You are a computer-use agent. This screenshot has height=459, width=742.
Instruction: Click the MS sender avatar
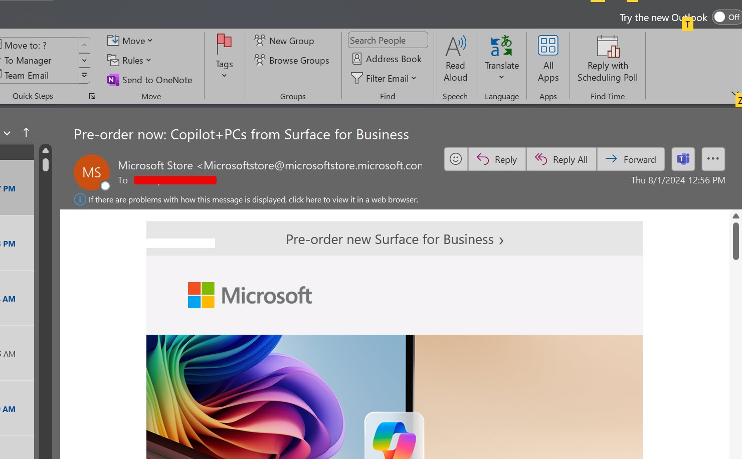(92, 172)
